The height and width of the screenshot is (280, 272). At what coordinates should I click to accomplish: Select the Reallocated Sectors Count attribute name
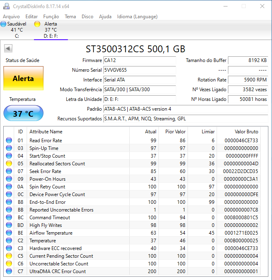[x=57, y=164]
